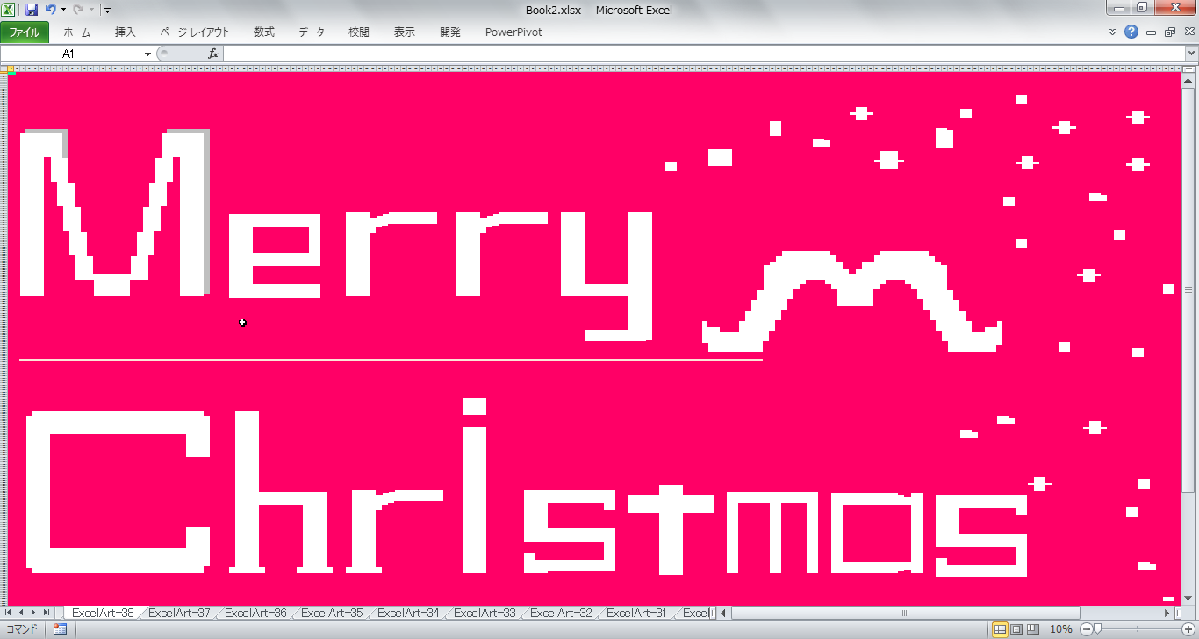Click the vertical scrollbar thumb
This screenshot has height=639, width=1199.
coord(1188,290)
